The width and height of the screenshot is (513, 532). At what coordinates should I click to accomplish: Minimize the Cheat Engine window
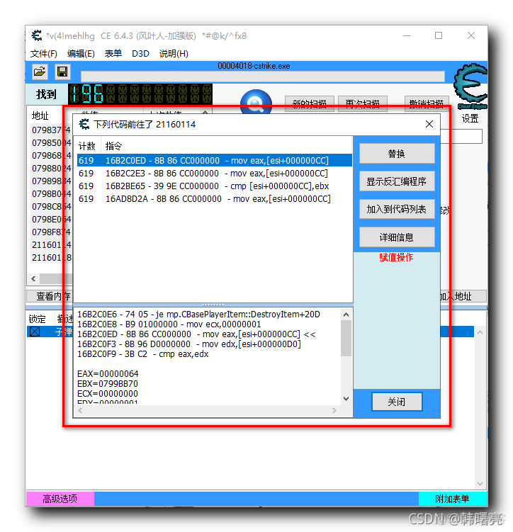click(x=407, y=35)
